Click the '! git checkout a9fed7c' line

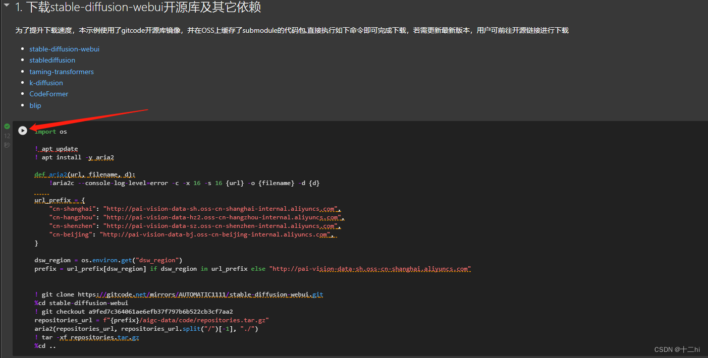(x=134, y=312)
